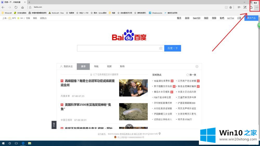Open the 珠宝 1—700 bookmark
This screenshot has height=146, width=260.
click(x=82, y=13)
